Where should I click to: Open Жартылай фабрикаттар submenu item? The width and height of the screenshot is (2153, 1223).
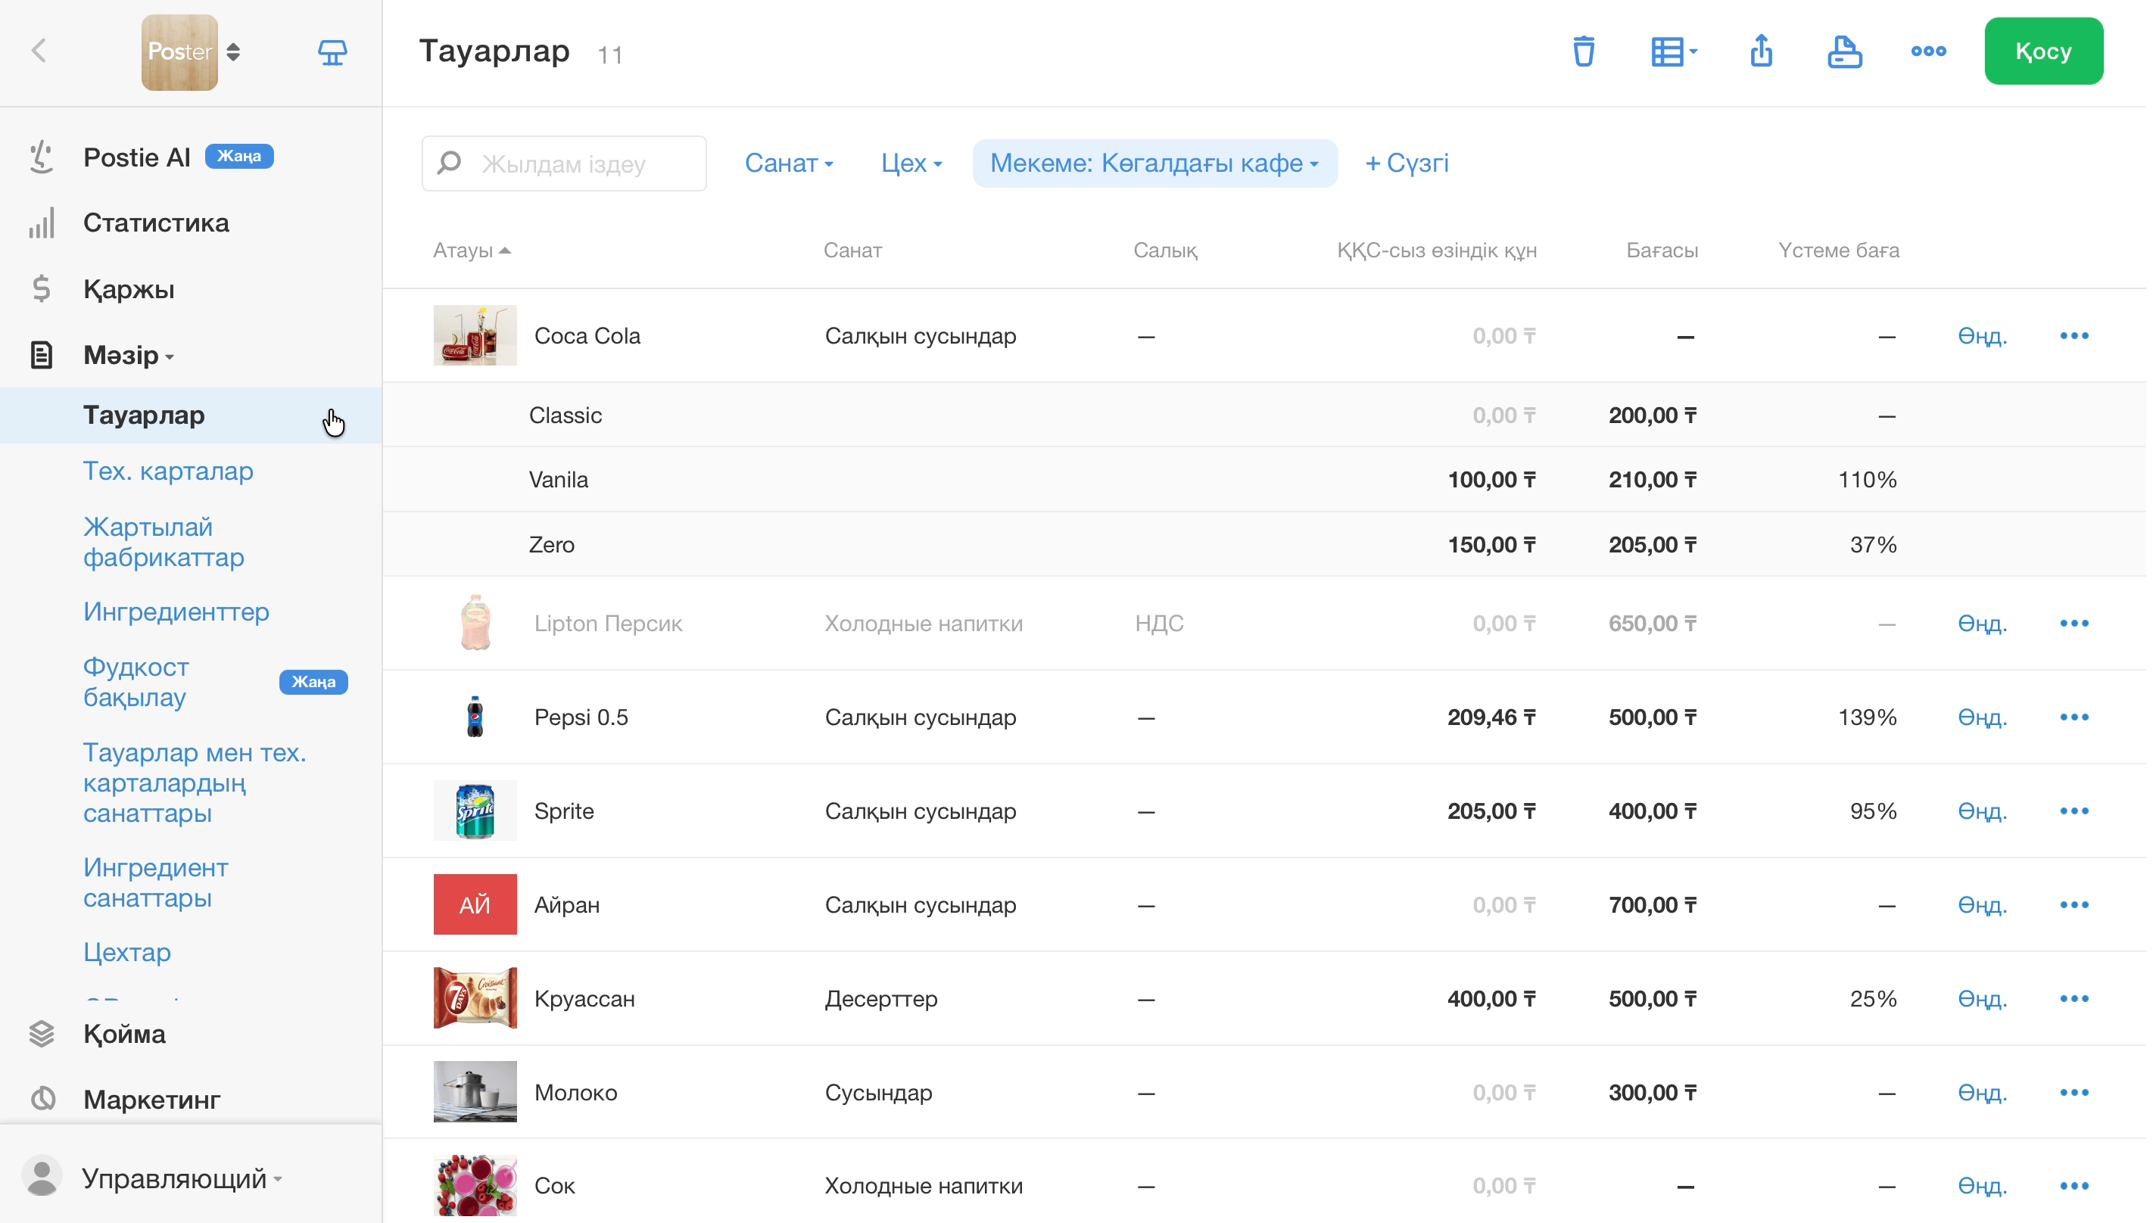tap(164, 542)
